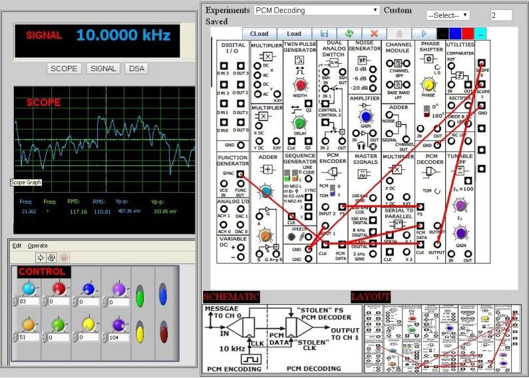The width and height of the screenshot is (529, 378).
Task: Click the stepper beside value 51
Action: pos(15,337)
